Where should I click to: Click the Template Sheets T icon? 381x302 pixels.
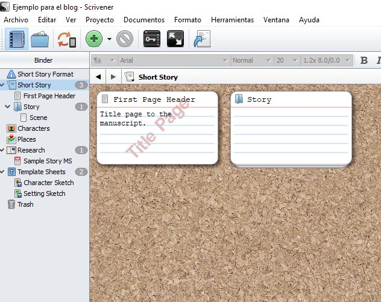(x=11, y=172)
